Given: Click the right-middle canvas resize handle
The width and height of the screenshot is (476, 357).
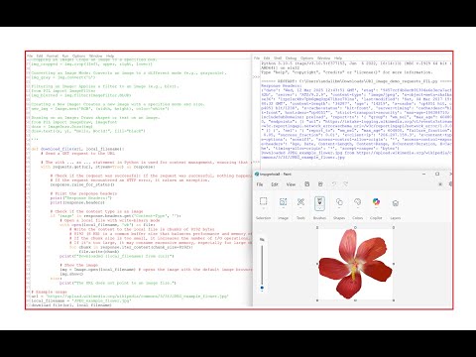Looking at the screenshot, I should [394, 264].
